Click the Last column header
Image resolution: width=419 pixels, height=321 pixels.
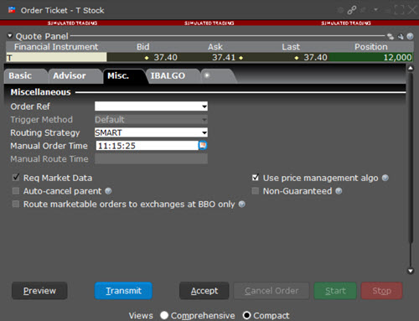click(291, 47)
